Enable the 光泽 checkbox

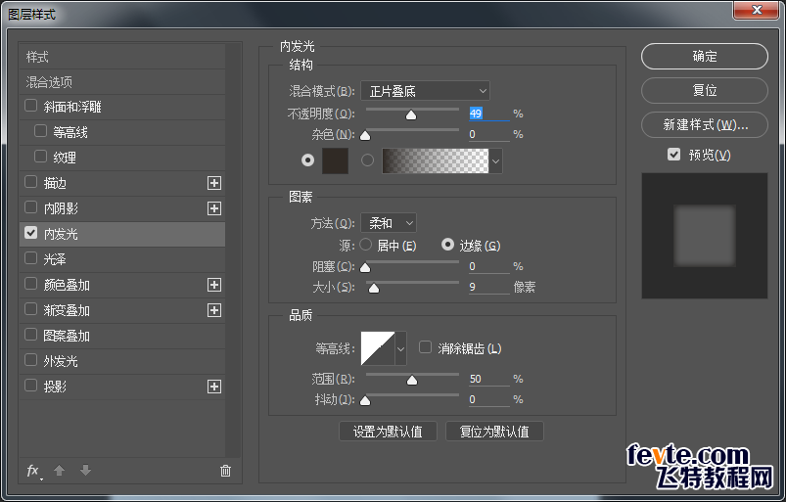(30, 258)
